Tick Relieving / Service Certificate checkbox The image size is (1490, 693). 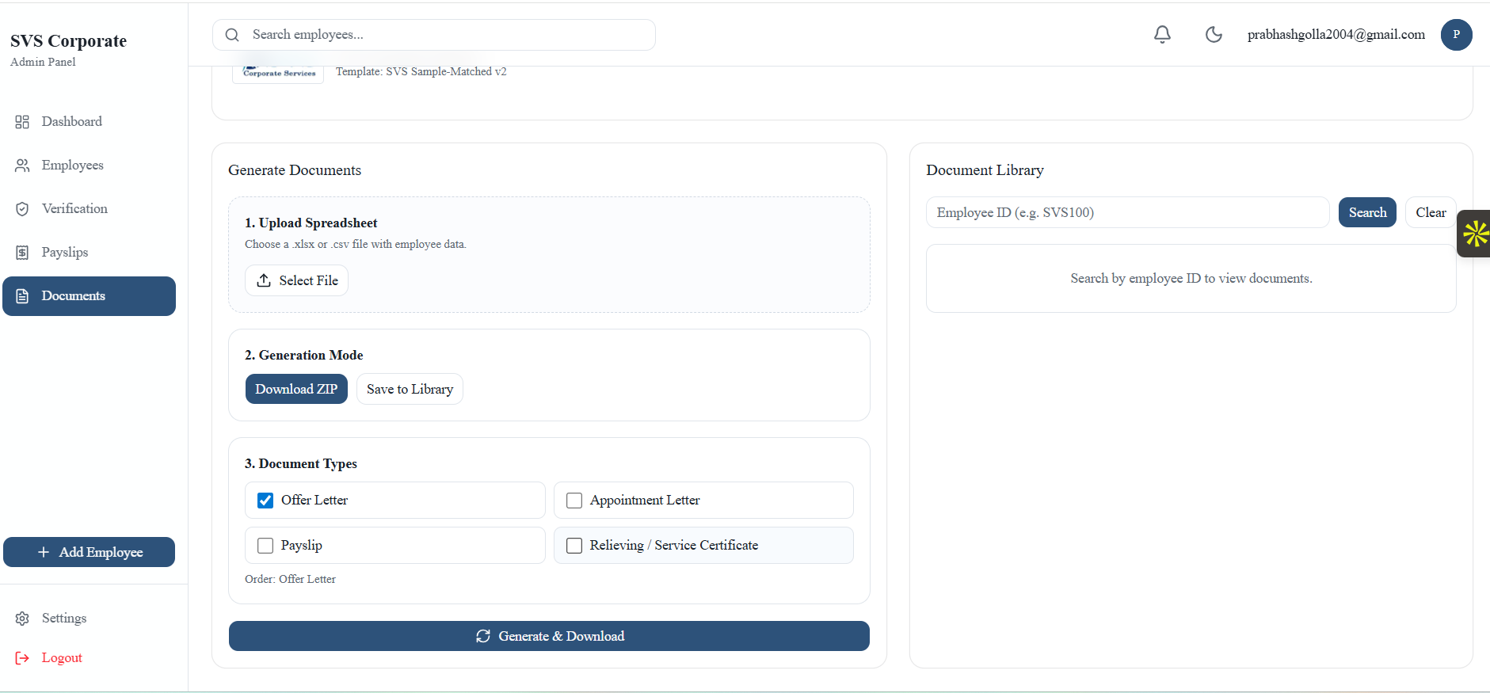pos(574,546)
